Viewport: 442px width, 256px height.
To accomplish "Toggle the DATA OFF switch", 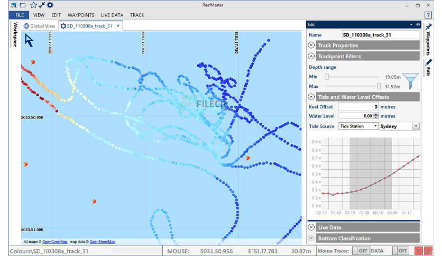I will [400, 251].
